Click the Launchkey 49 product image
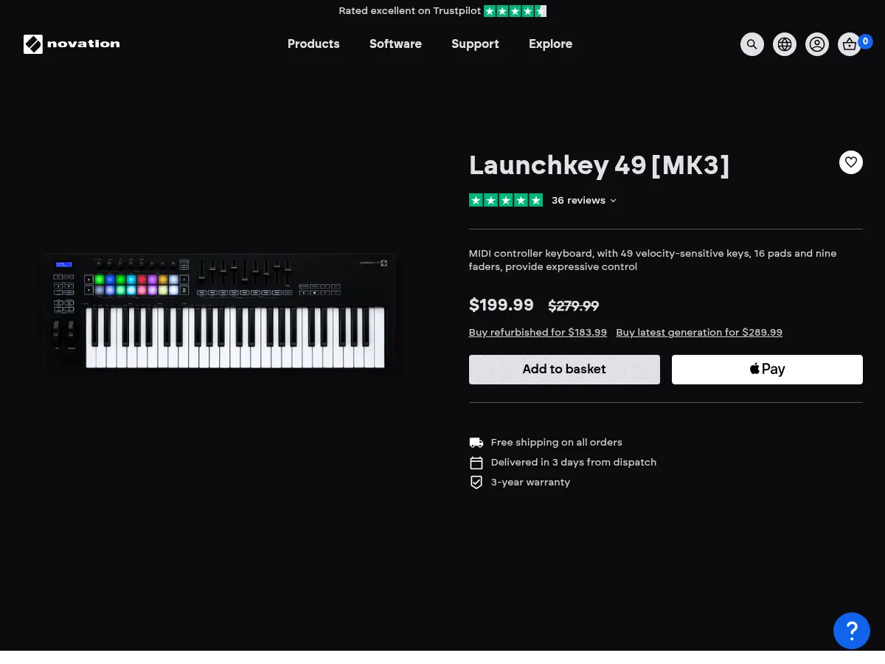The image size is (885, 664). 220,314
